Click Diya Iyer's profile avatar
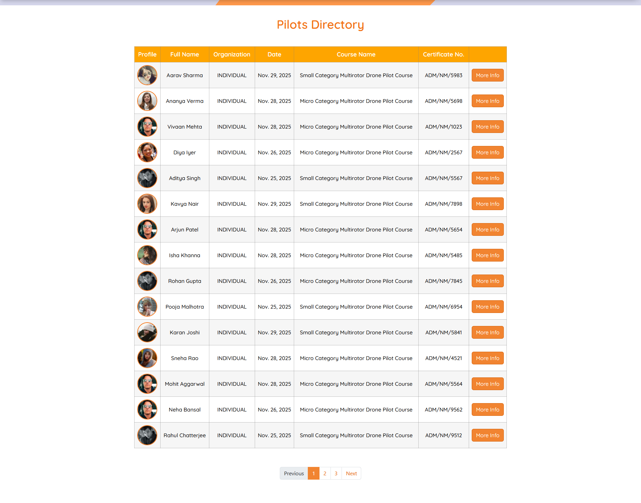Image resolution: width=641 pixels, height=503 pixels. click(147, 152)
